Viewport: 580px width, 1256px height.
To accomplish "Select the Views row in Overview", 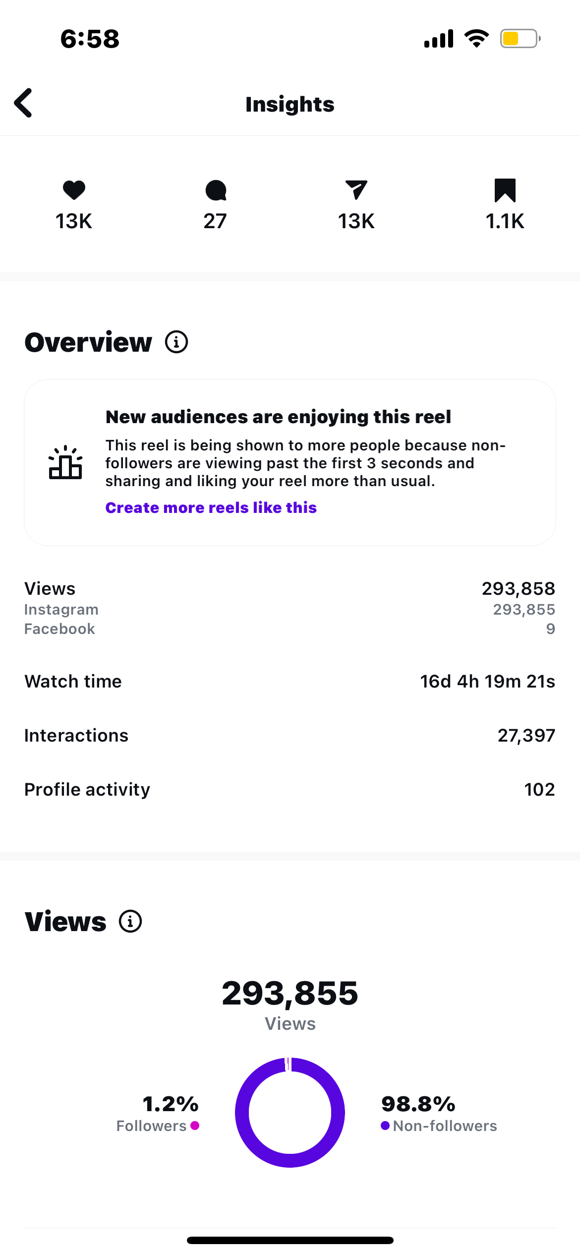I will click(290, 589).
